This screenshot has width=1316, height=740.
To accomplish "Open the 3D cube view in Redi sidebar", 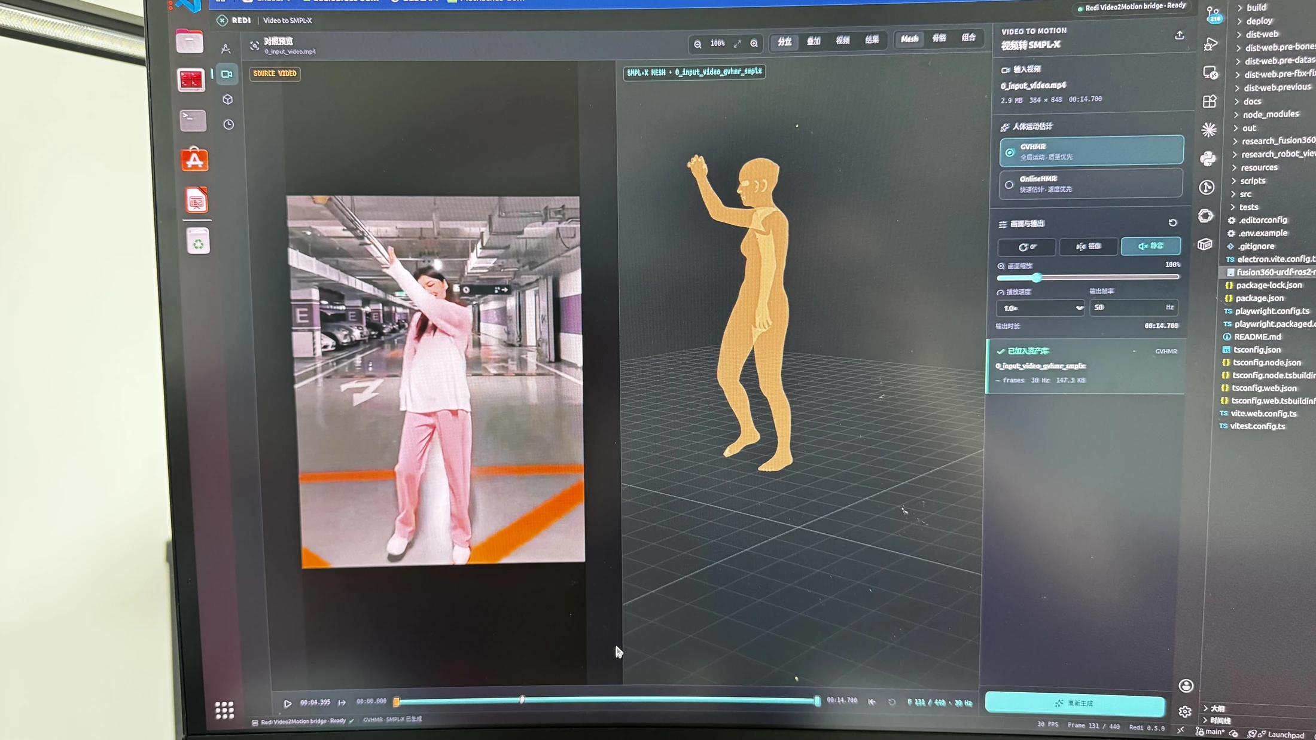I will point(227,99).
